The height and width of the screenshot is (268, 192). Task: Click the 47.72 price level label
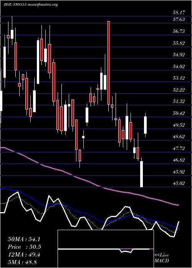point(179,149)
